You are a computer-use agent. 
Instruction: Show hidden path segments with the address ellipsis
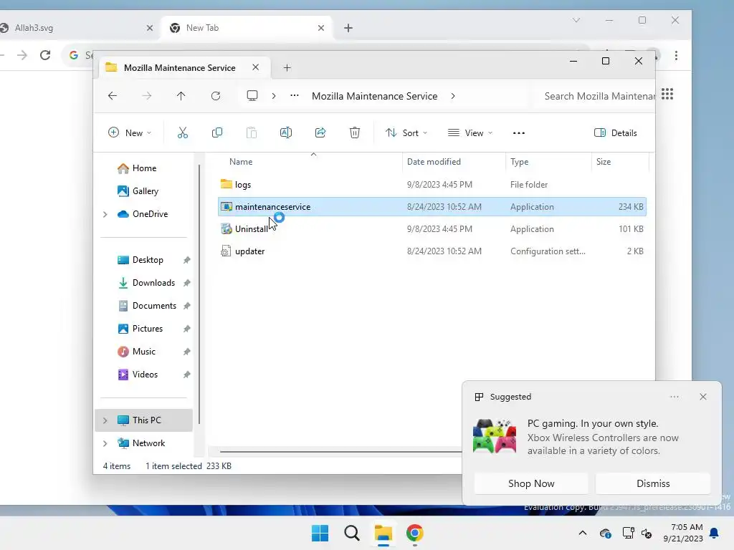(295, 96)
